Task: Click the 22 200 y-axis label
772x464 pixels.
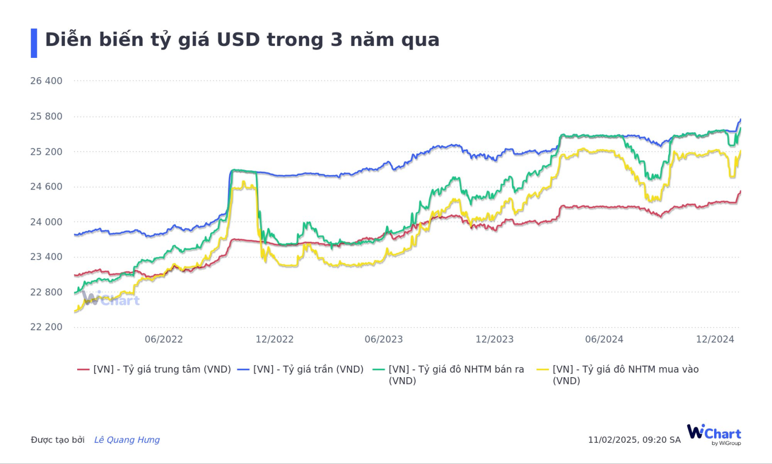Action: [46, 327]
